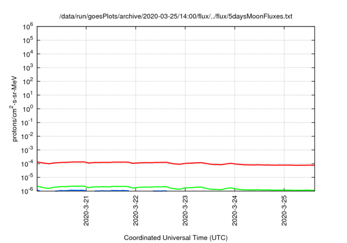Screen dimensions: 347x243
Task: Click the '2020-3-21' date tick label
Action: tap(86, 210)
